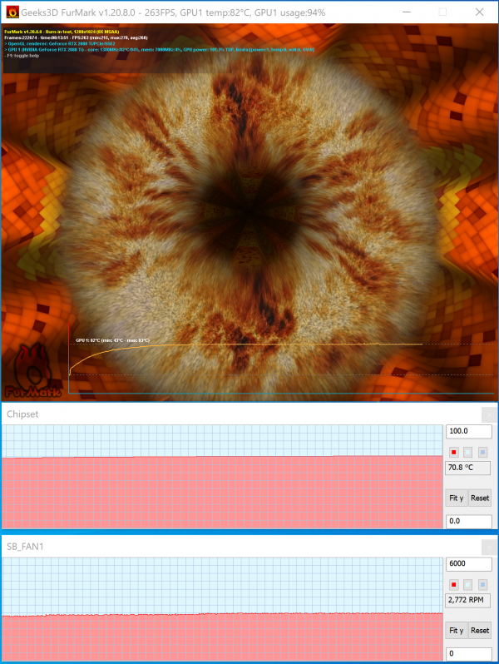This screenshot has width=499, height=664.
Task: Select red color swatch in Chipset panel
Action: pyautogui.click(x=454, y=453)
